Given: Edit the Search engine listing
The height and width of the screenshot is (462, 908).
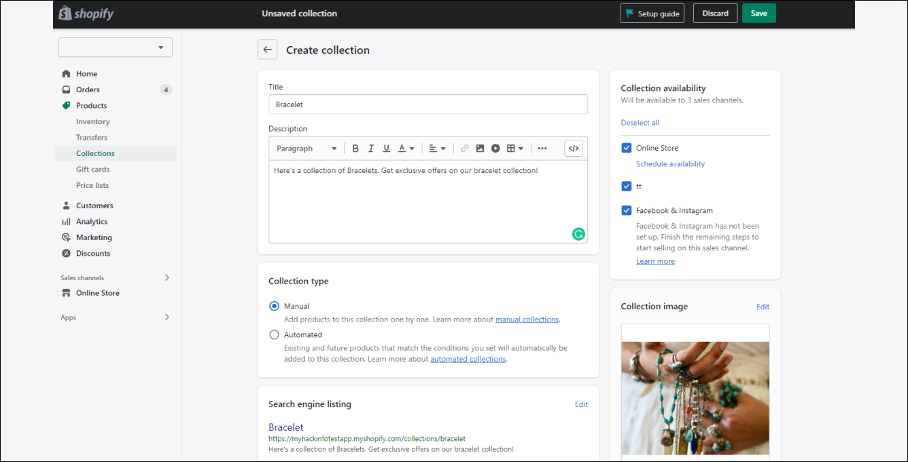Looking at the screenshot, I should pos(581,404).
